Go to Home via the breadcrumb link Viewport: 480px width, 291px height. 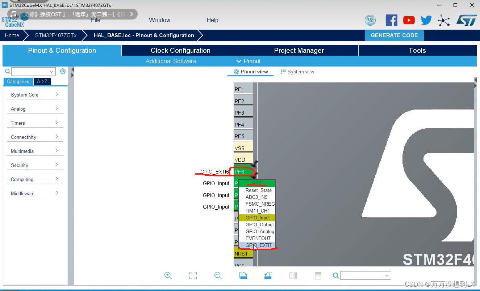click(12, 35)
